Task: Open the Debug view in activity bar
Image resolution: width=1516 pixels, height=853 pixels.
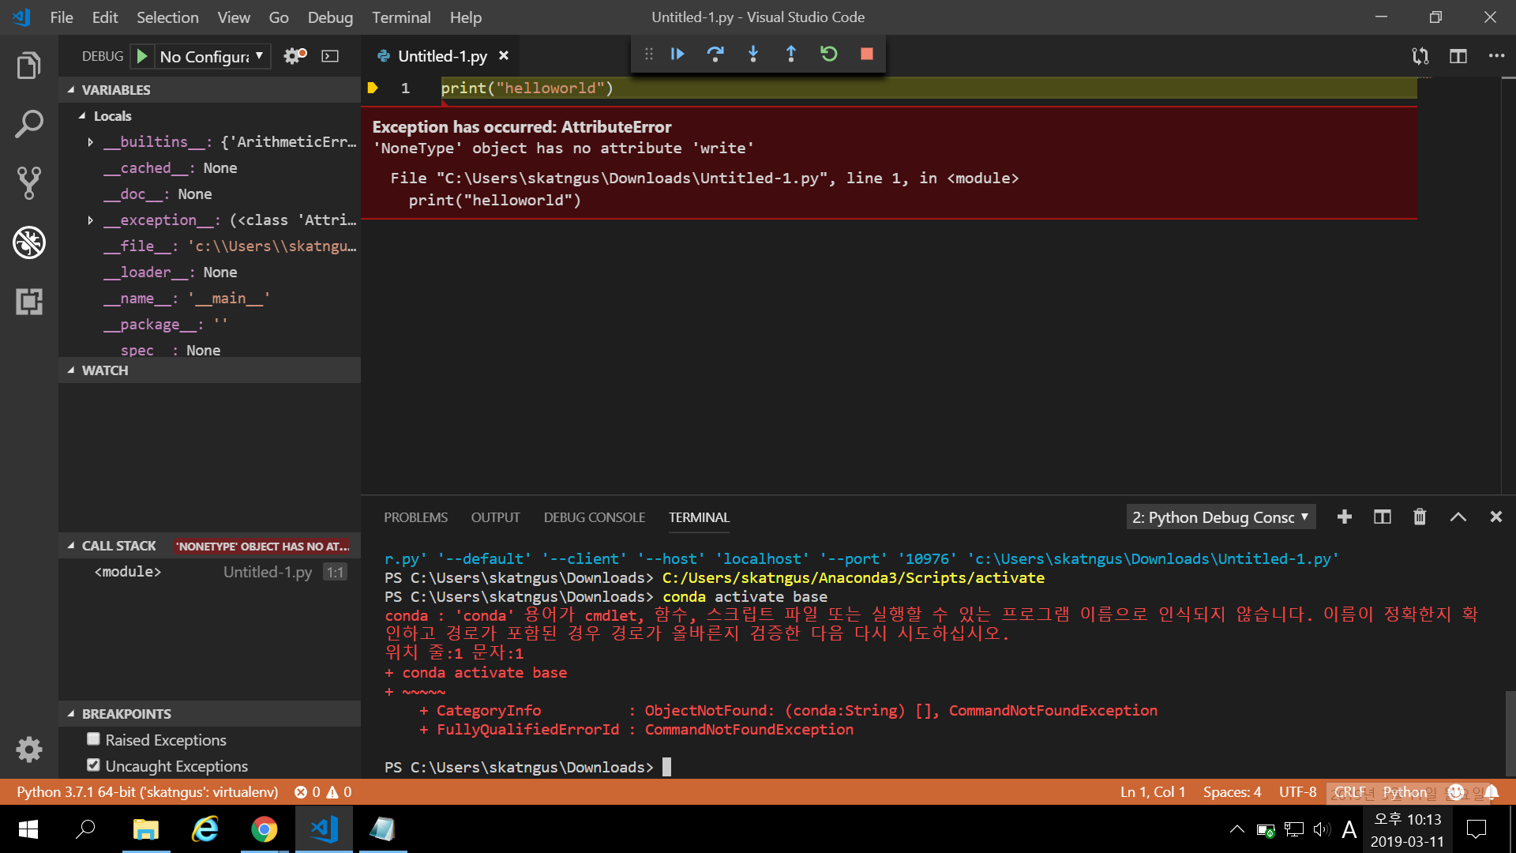Action: (29, 242)
